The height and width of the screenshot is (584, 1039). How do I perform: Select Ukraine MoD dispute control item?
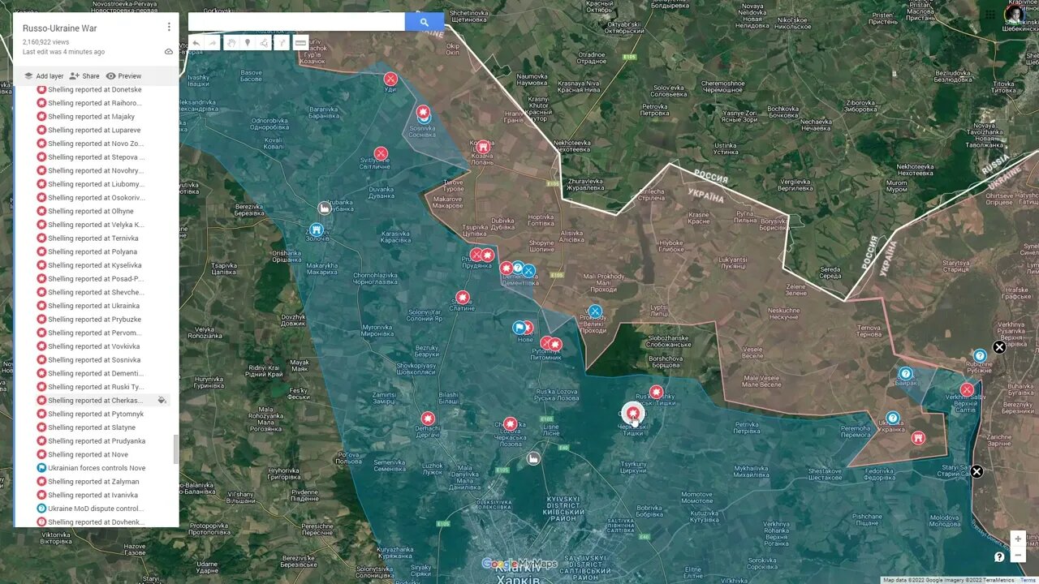96,509
